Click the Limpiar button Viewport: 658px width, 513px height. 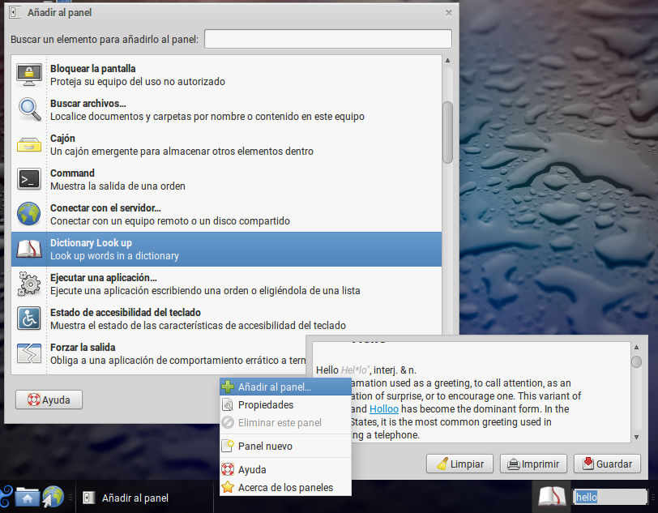point(459,464)
